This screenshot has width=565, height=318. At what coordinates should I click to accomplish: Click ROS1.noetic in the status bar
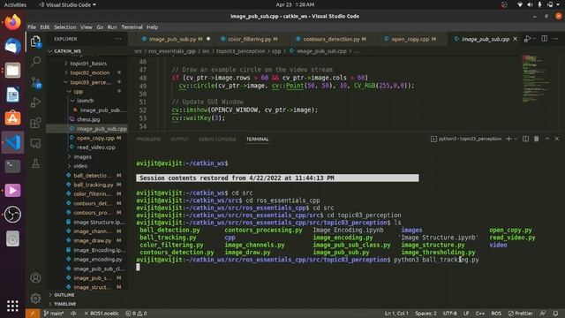pyautogui.click(x=102, y=314)
